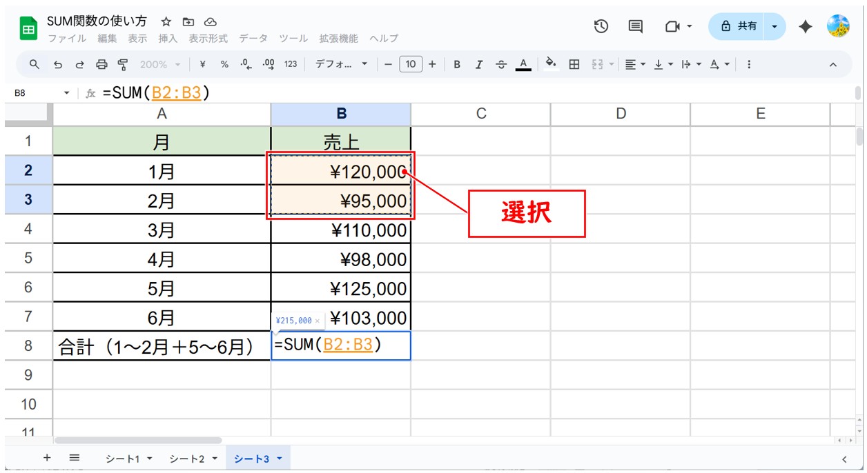Toggle bold formatting

click(457, 64)
